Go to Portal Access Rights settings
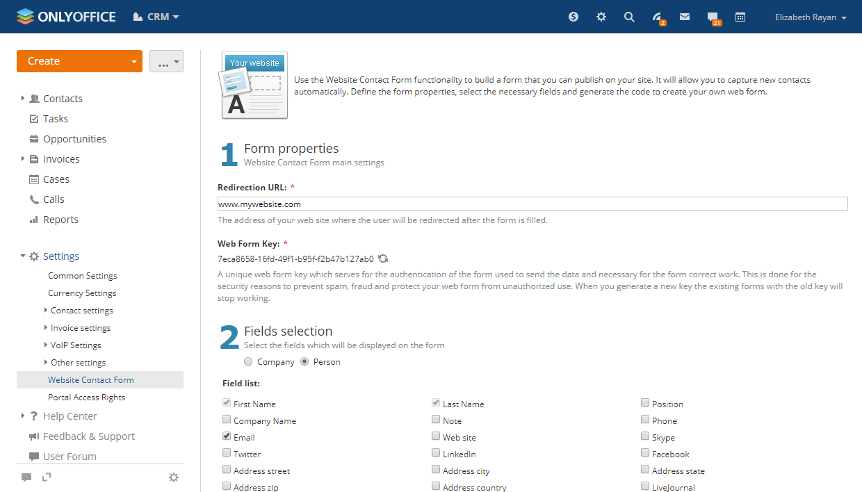Viewport: 862px width, 492px height. click(x=86, y=397)
